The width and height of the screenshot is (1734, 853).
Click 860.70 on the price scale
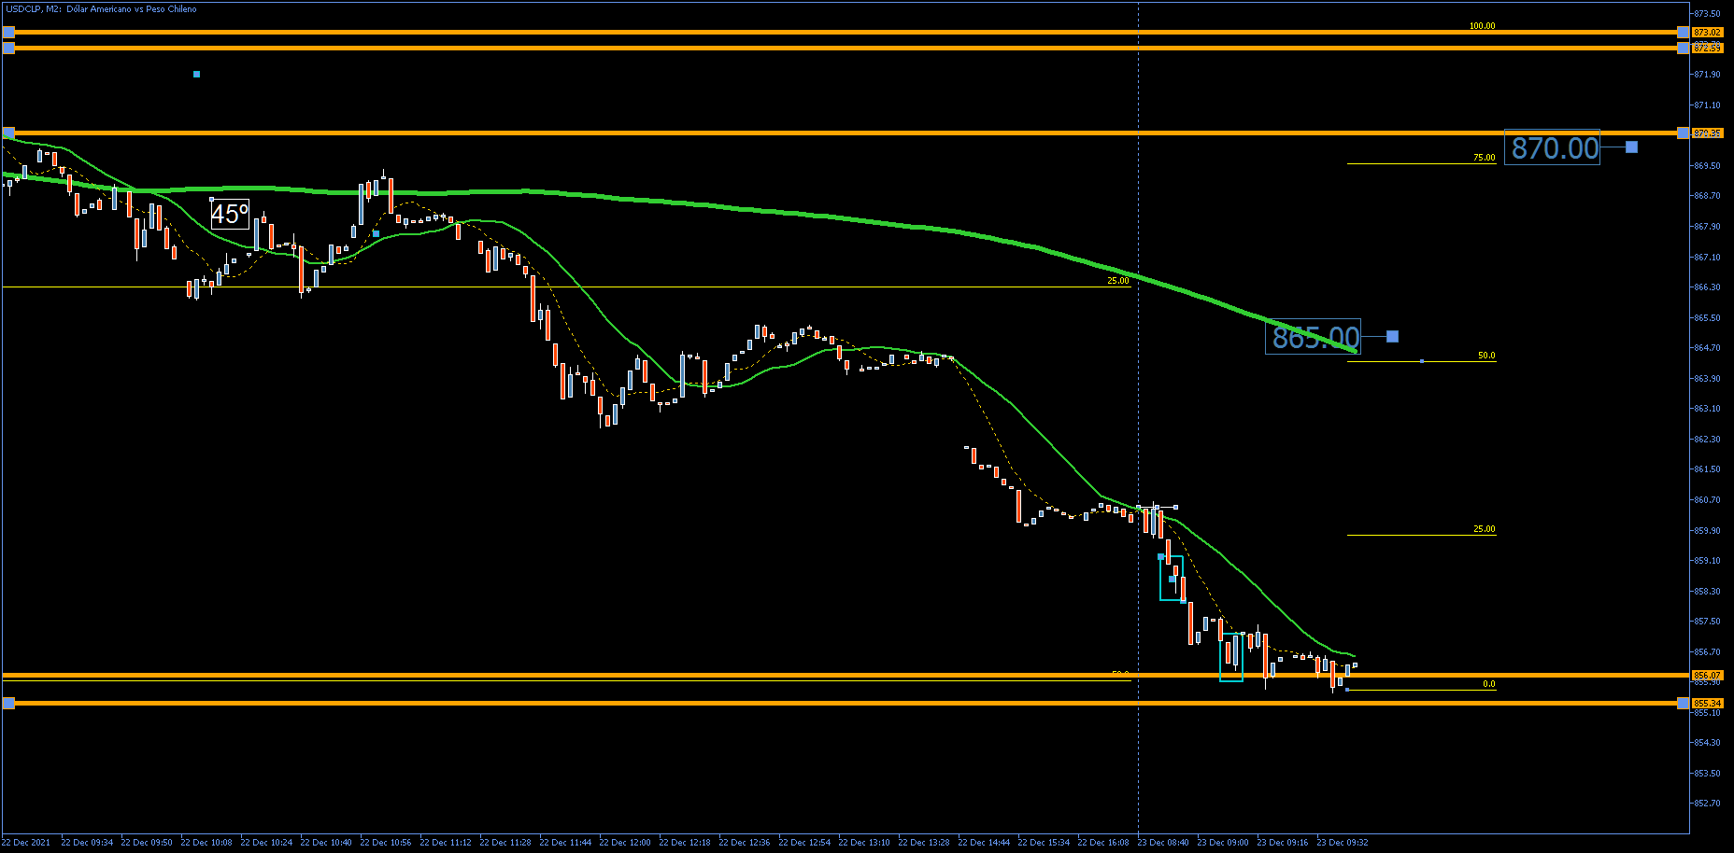(1707, 500)
